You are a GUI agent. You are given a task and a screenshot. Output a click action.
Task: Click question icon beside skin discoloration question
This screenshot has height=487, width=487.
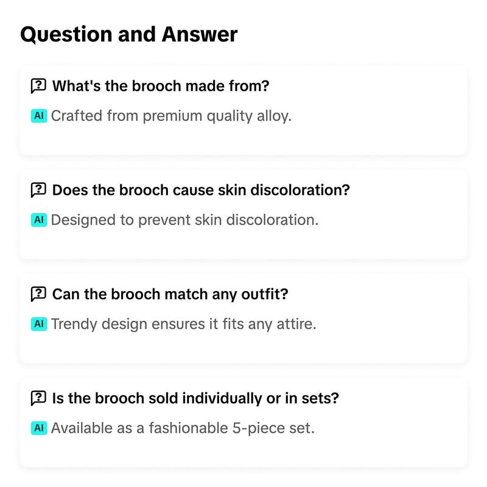click(38, 190)
